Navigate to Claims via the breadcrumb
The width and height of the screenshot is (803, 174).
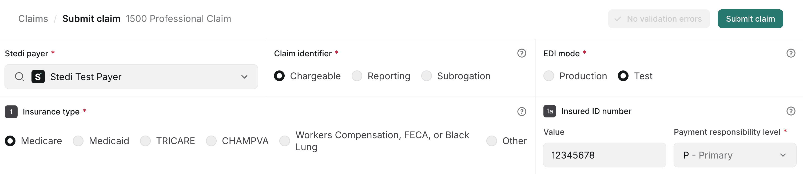(33, 19)
